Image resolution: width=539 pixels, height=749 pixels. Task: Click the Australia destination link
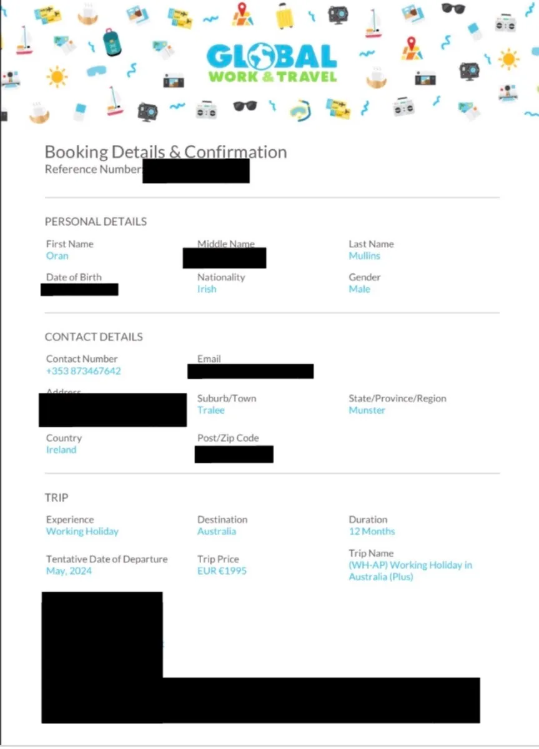click(217, 531)
